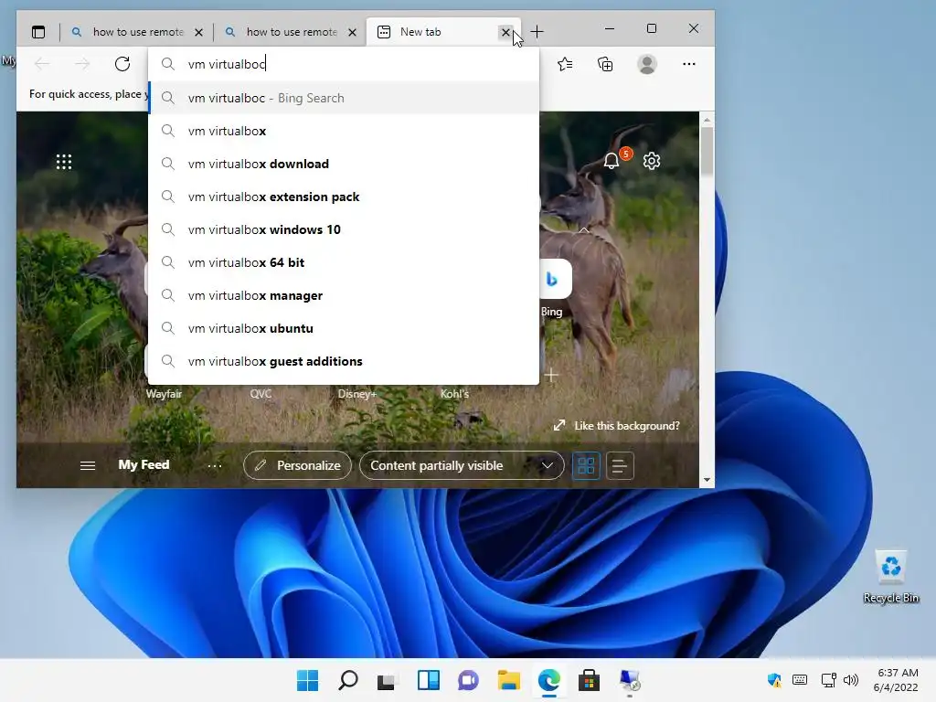
Task: Click into the address bar text field
Action: click(344, 64)
